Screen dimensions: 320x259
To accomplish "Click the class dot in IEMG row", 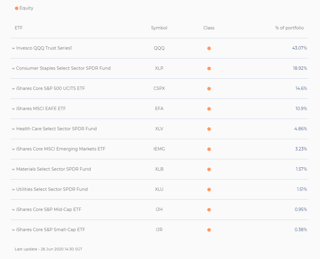I will coord(209,149).
